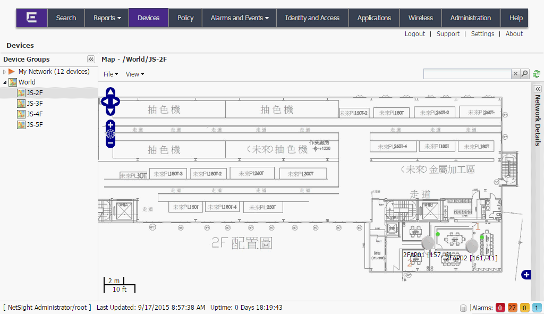The width and height of the screenshot is (544, 314).
Task: Open the File dropdown menu
Action: pyautogui.click(x=110, y=74)
